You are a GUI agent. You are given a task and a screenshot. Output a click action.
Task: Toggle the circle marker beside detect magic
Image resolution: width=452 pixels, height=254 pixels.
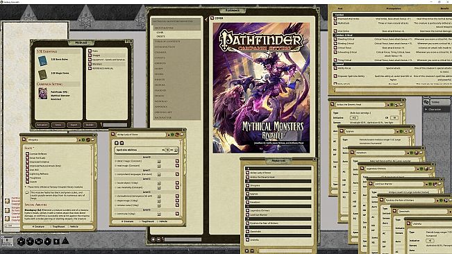116,161
